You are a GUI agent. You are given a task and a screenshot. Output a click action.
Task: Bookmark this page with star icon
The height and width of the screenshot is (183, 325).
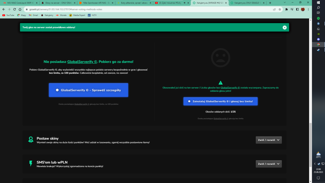279,9
